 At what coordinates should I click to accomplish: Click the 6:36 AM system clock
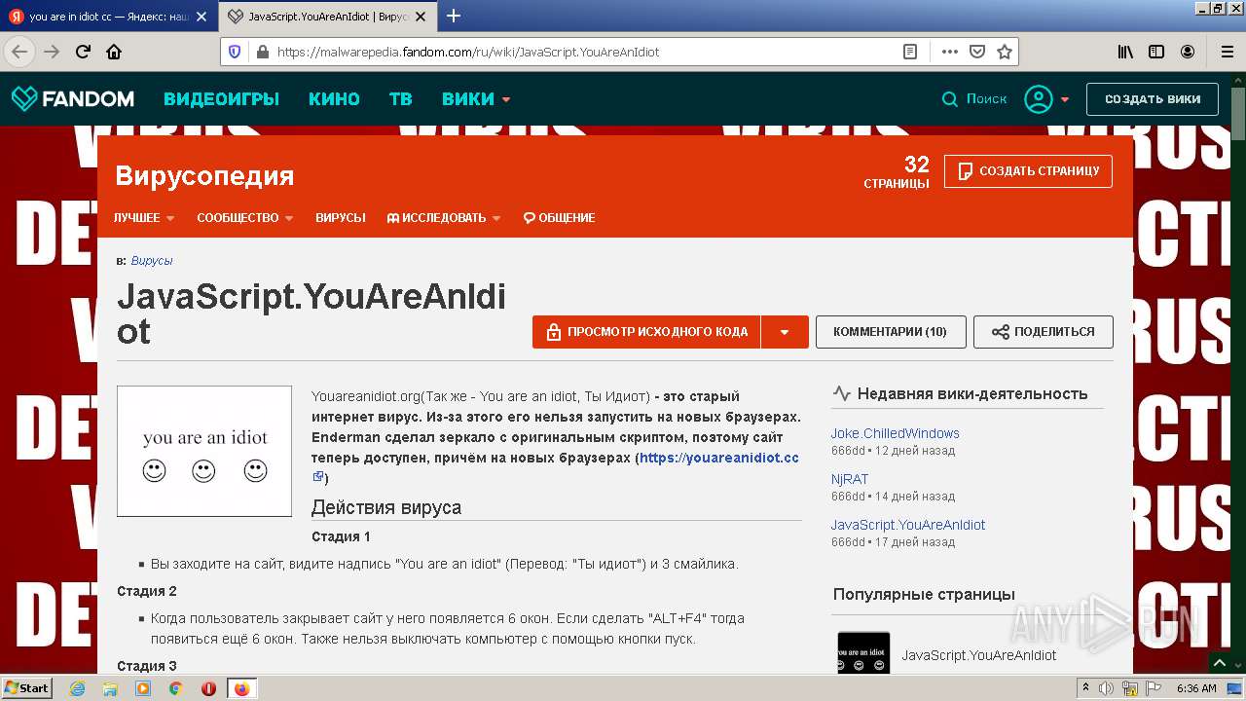(x=1196, y=688)
